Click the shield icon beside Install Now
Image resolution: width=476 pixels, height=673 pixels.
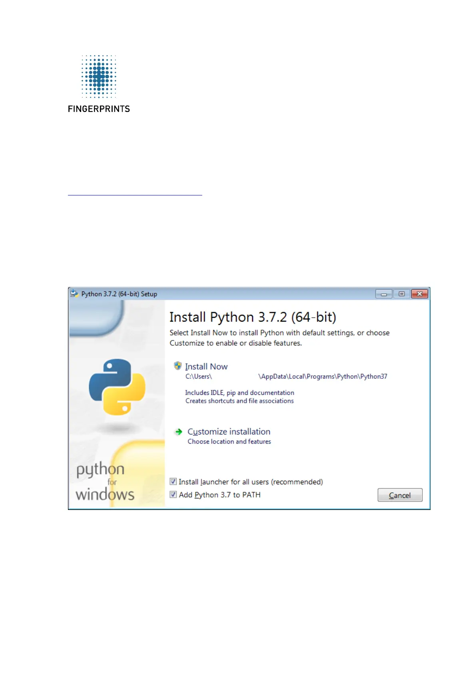[178, 366]
